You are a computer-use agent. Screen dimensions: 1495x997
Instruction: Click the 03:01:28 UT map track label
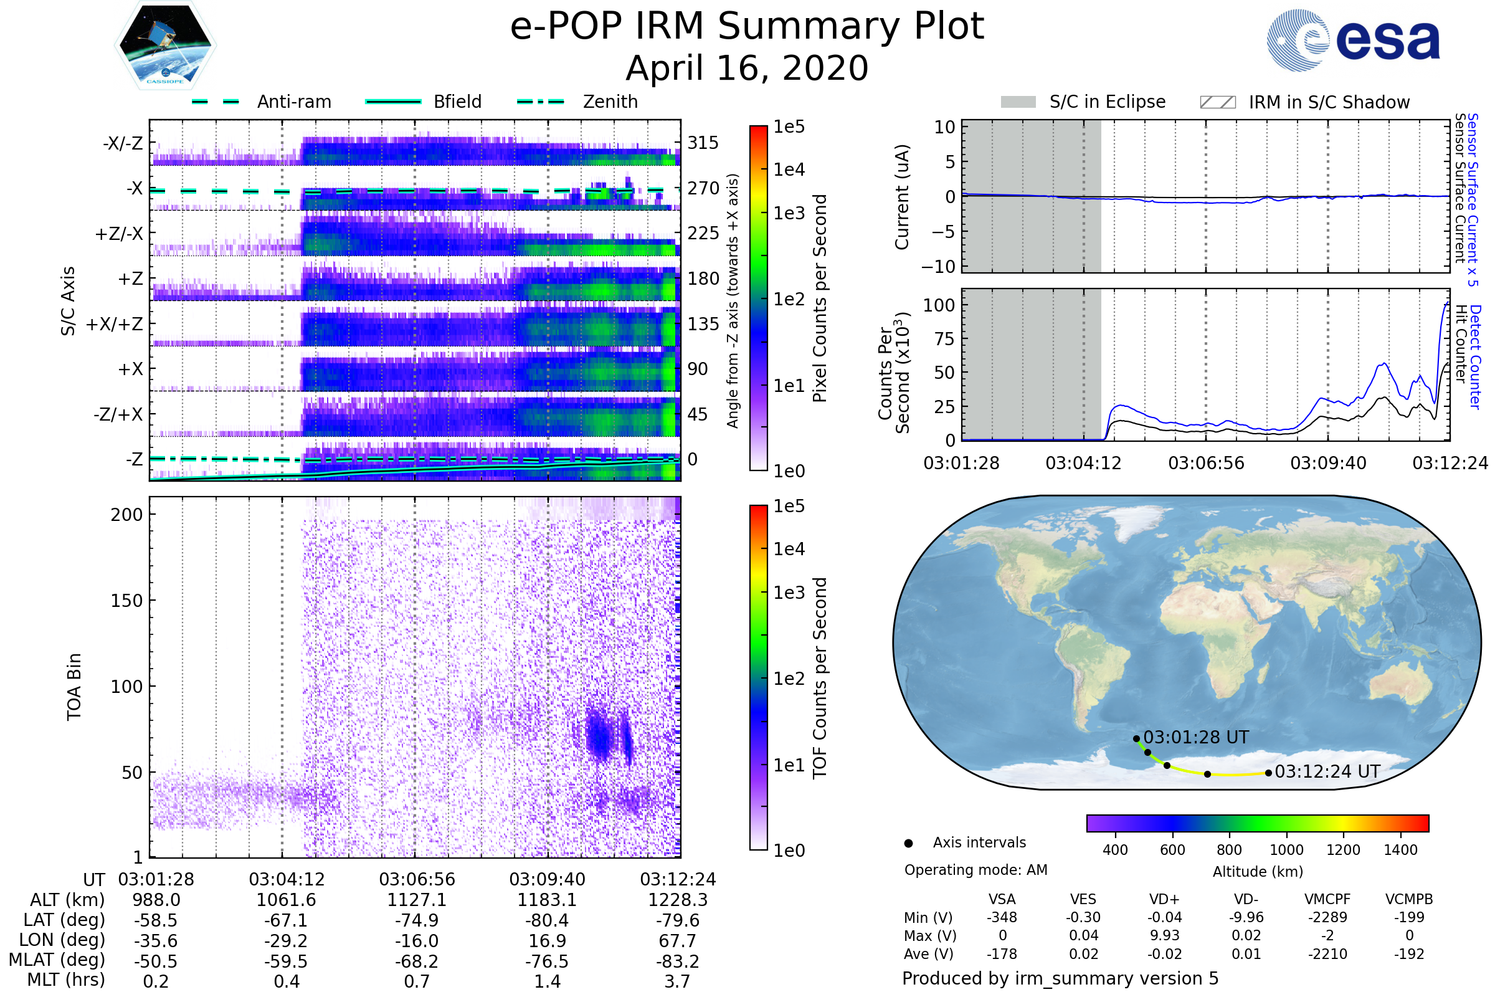click(1195, 738)
